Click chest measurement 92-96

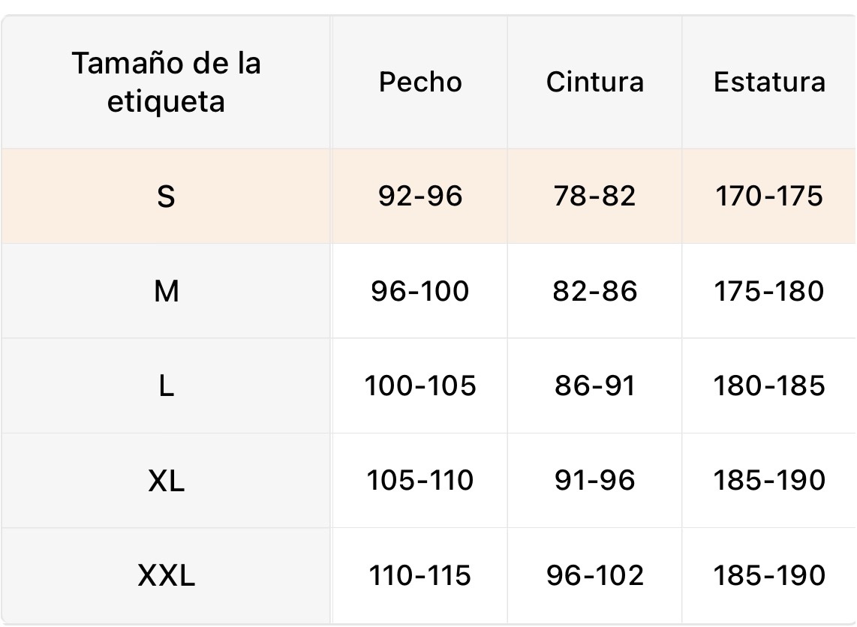pos(420,196)
